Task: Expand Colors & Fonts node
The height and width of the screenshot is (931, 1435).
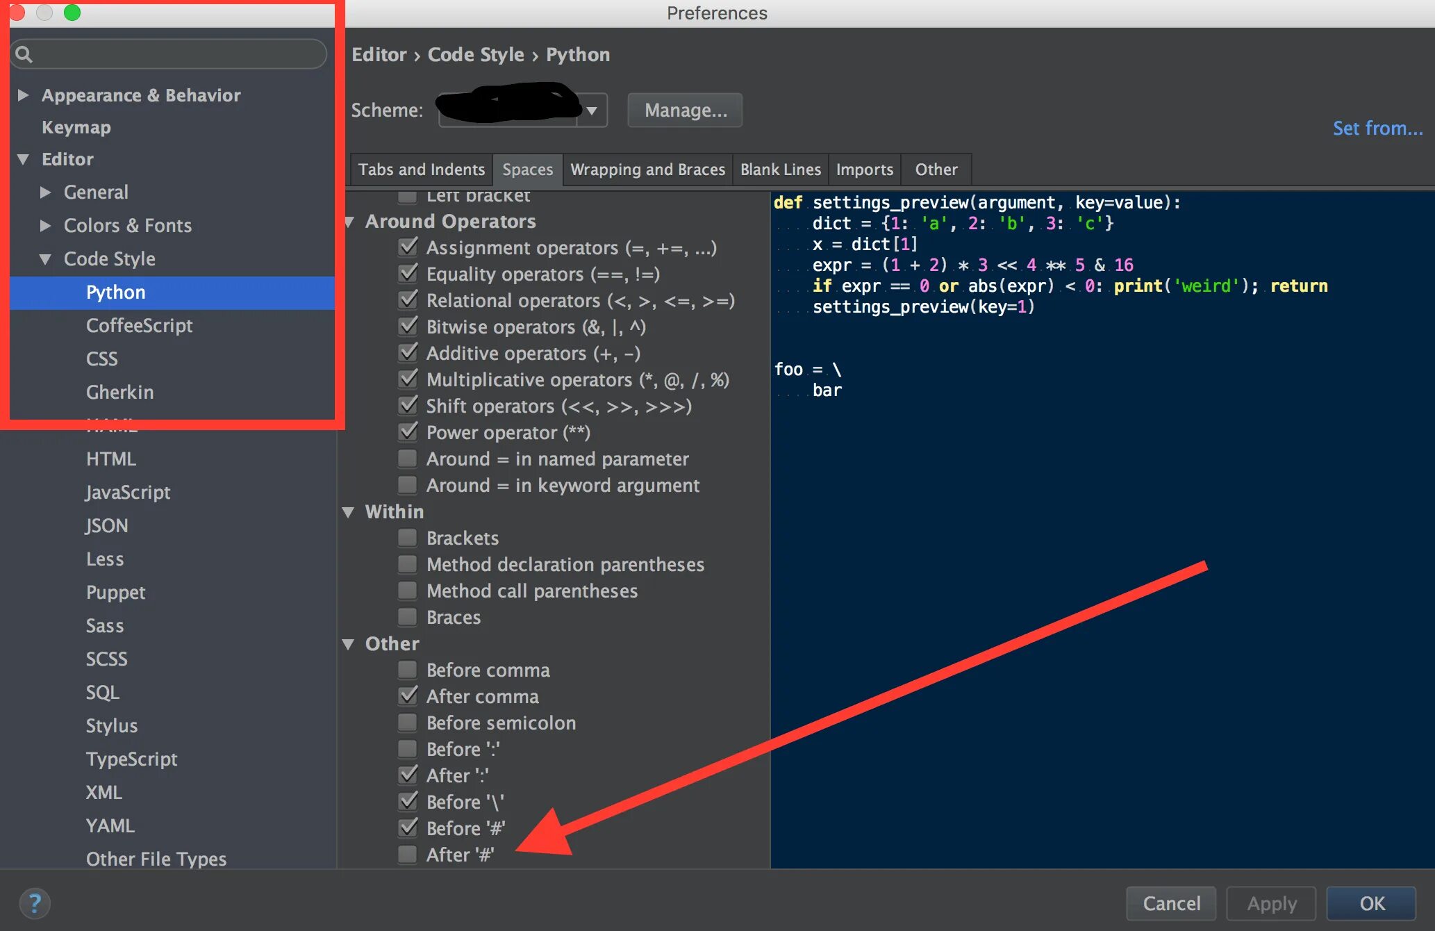Action: click(x=45, y=226)
